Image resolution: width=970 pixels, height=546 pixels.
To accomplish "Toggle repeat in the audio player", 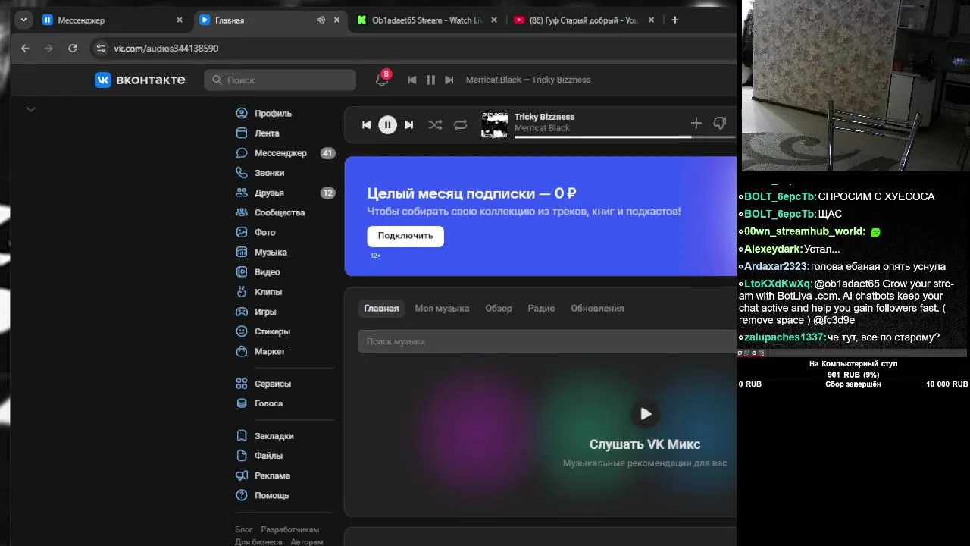I will tap(460, 125).
